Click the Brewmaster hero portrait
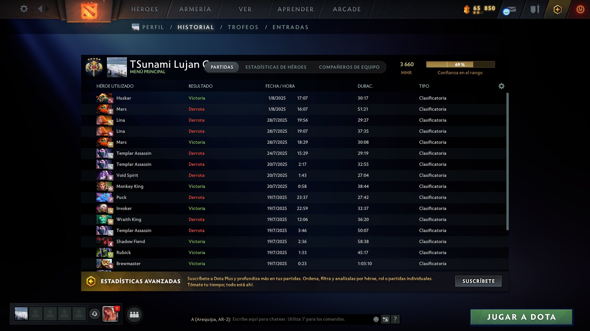The height and width of the screenshot is (331, 590). pyautogui.click(x=104, y=264)
